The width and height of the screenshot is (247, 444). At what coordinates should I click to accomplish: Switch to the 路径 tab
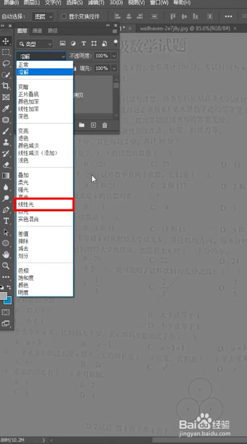point(52,30)
